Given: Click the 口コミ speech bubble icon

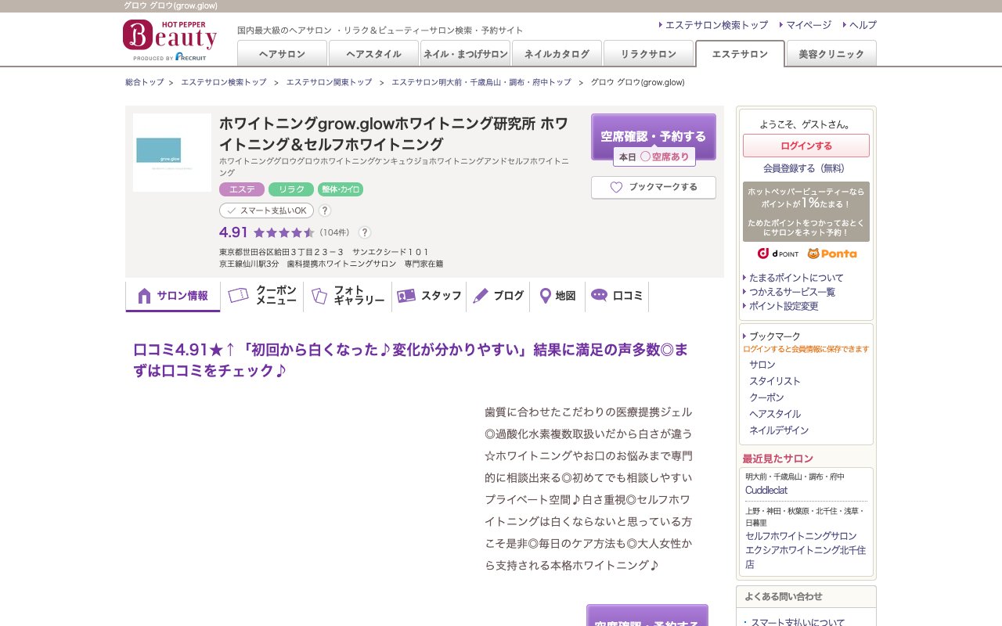Looking at the screenshot, I should click(598, 295).
